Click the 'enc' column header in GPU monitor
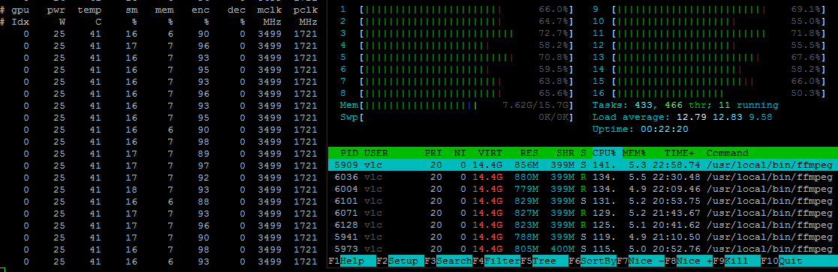Viewport: 838px width, 272px height. click(200, 10)
